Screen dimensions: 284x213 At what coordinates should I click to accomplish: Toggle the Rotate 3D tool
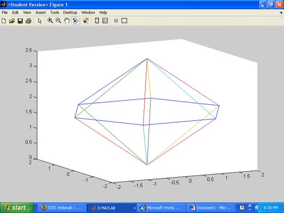pos(75,21)
